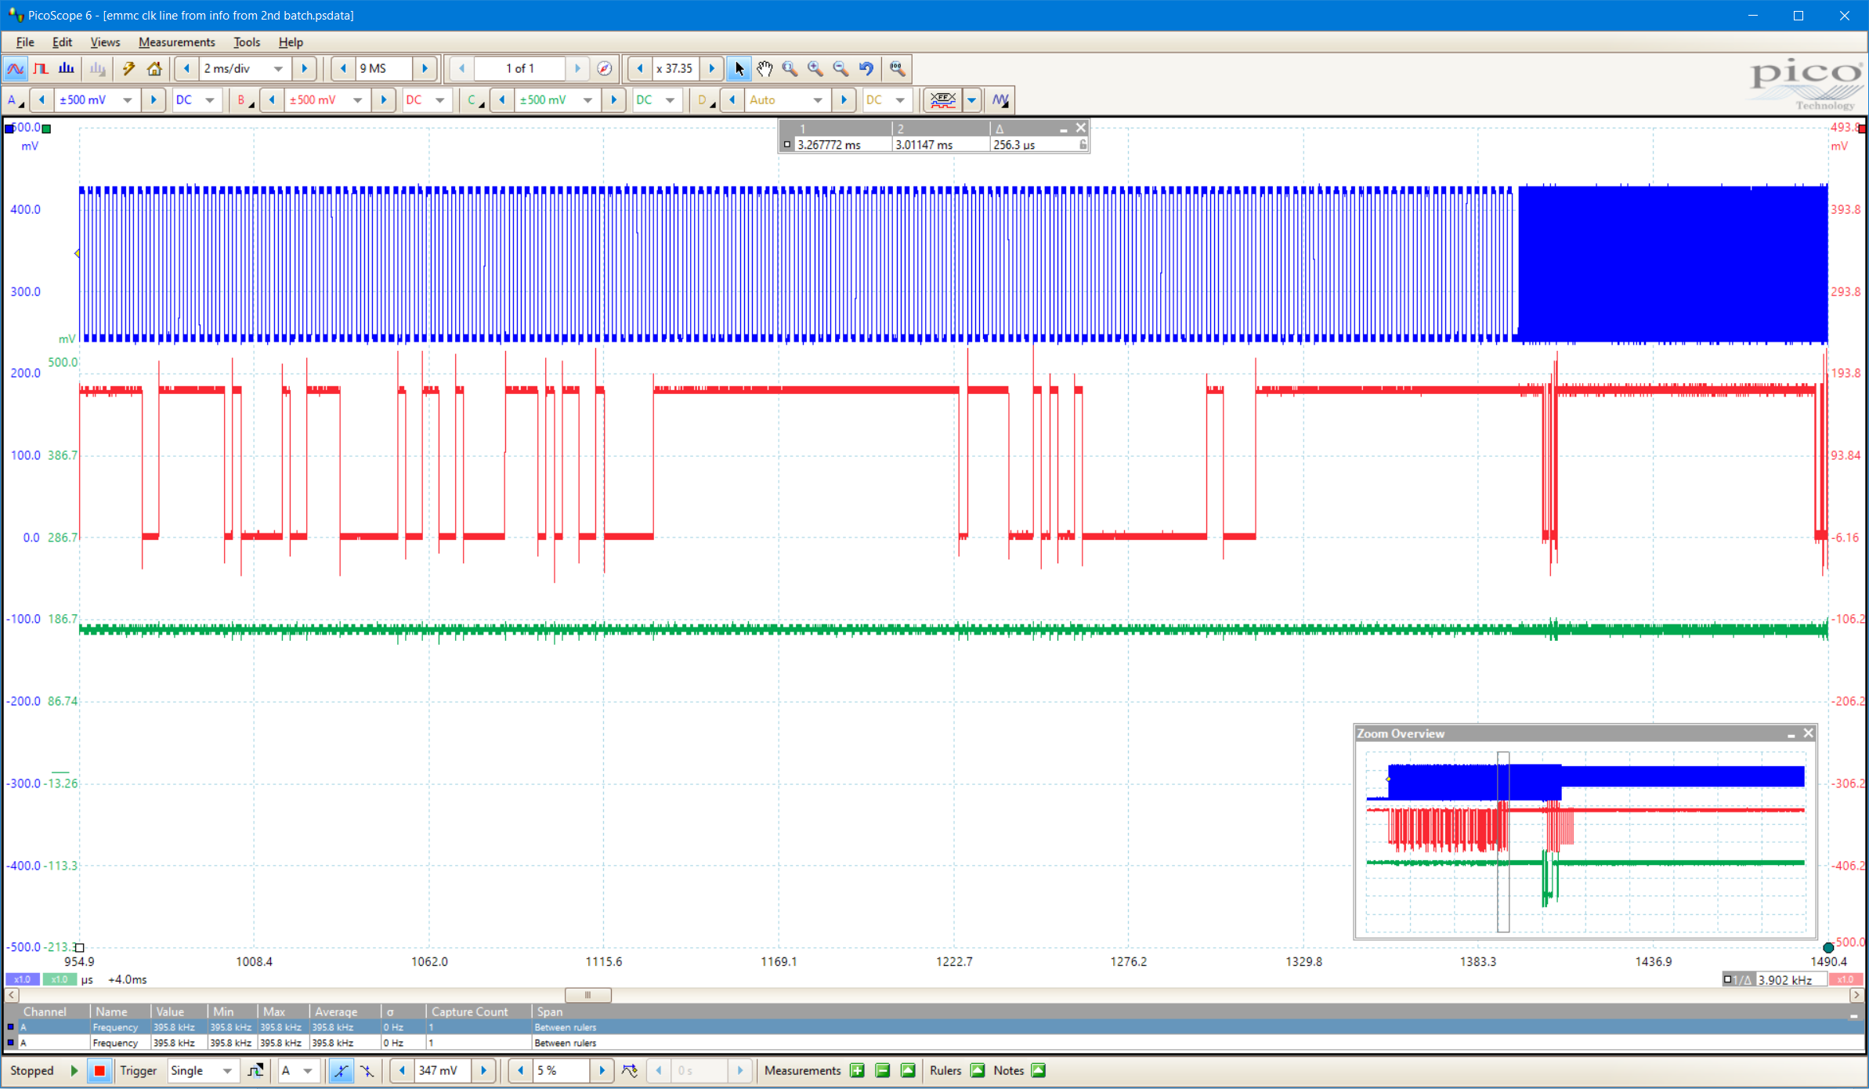
Task: Toggle the Rulers show button
Action: (x=978, y=1070)
